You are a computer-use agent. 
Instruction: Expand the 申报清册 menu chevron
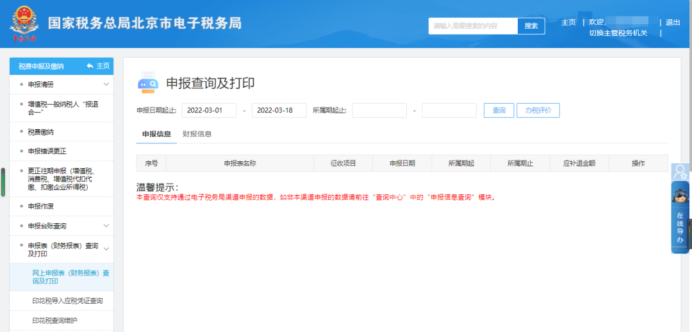coord(106,84)
